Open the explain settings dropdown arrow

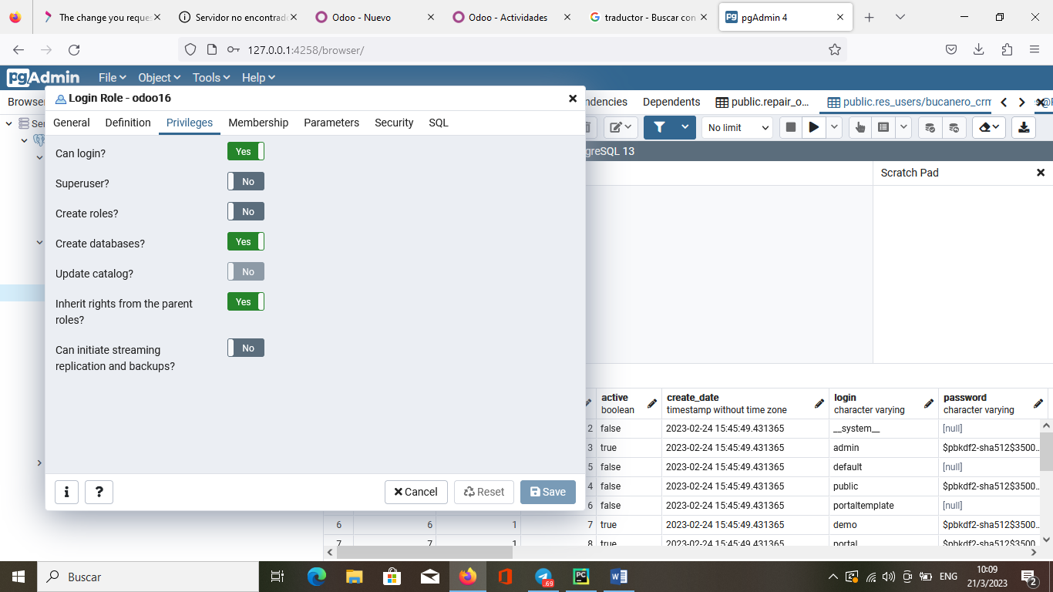coord(903,127)
